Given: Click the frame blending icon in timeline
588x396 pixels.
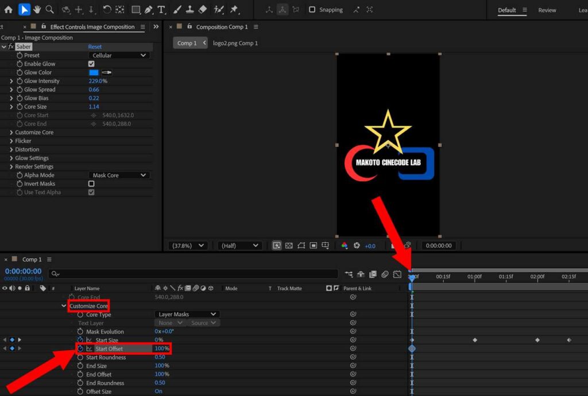Looking at the screenshot, I should point(373,274).
